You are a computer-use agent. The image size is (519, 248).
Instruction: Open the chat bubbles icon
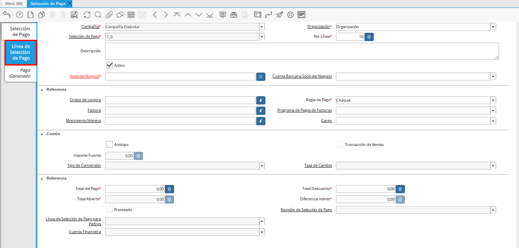point(120,15)
